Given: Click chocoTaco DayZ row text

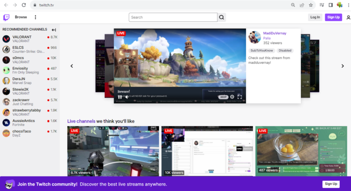Looking at the screenshot, I should click(17, 135).
